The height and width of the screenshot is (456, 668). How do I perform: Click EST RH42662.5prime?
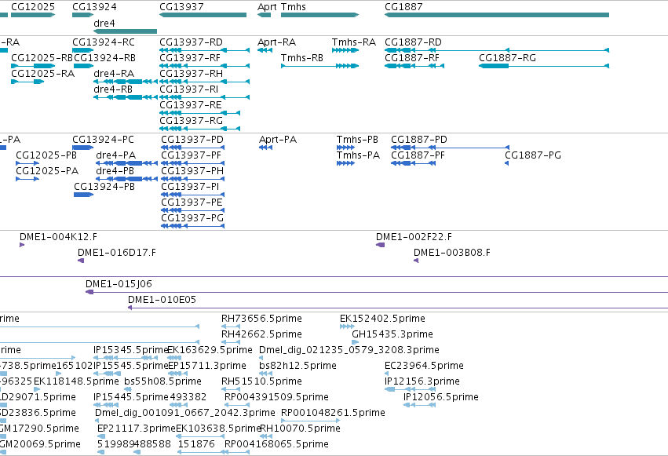[x=231, y=342]
